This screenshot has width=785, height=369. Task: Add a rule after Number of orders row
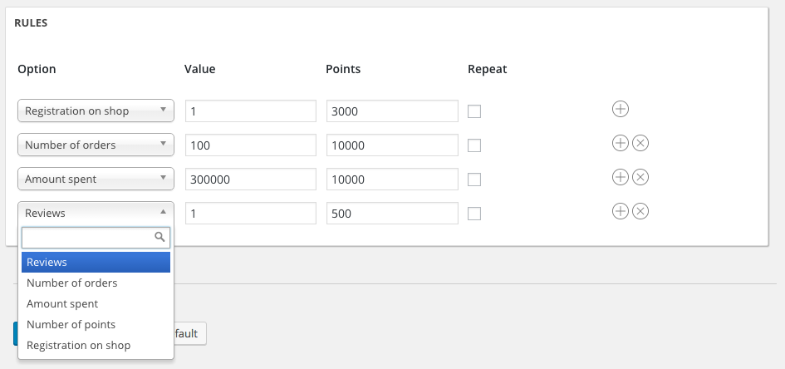(620, 143)
